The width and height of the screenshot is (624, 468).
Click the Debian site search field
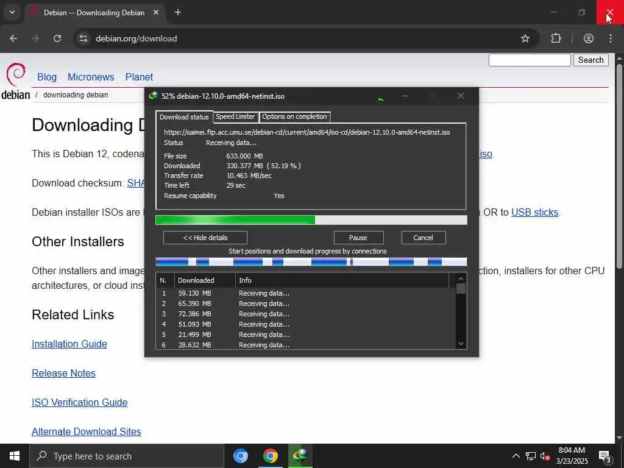530,60
